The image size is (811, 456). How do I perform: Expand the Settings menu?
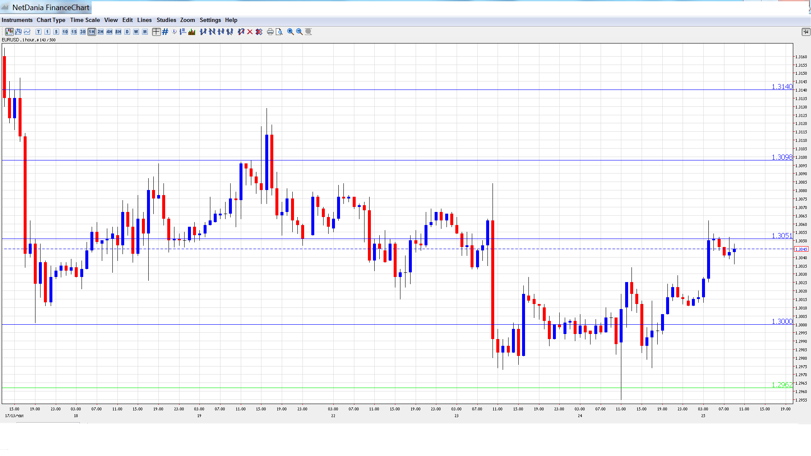click(210, 20)
